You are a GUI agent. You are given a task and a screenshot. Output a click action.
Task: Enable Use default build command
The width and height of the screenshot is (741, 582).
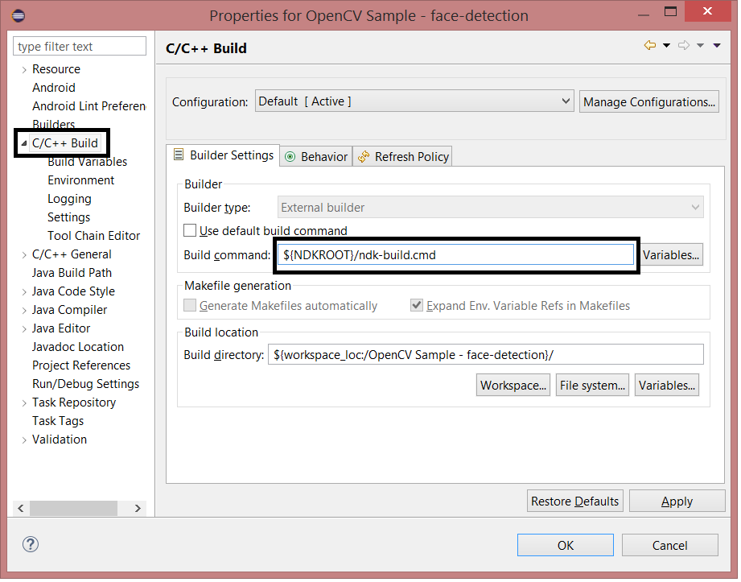coord(190,229)
